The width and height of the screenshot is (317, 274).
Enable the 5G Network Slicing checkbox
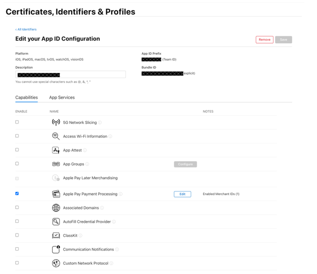coord(17,122)
